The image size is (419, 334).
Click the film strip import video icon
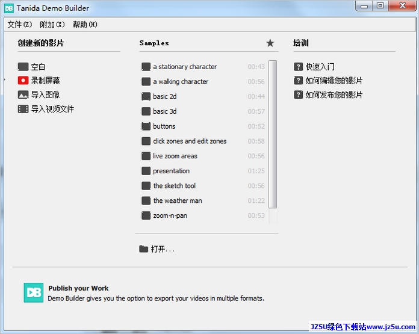click(23, 109)
